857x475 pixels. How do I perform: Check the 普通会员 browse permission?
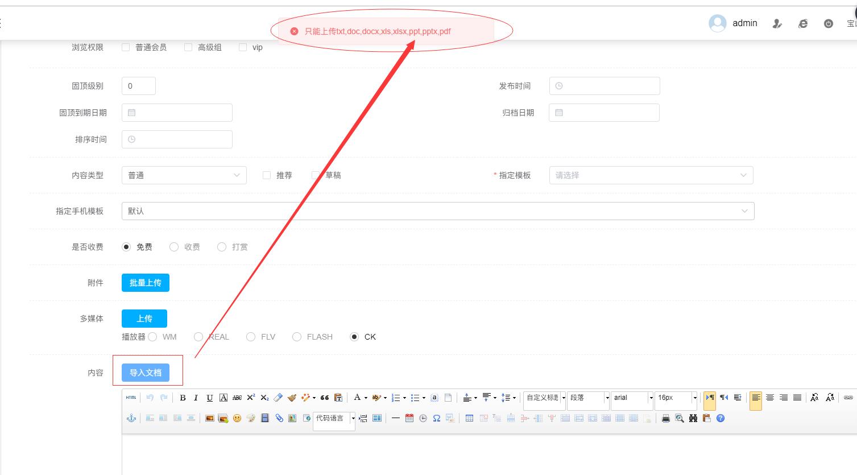click(126, 47)
